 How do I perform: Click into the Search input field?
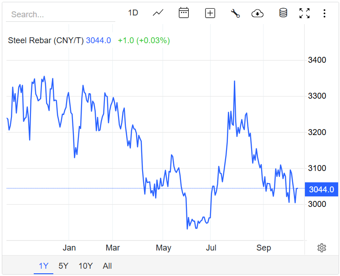(x=61, y=15)
